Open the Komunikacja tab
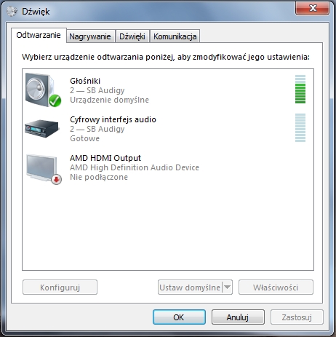 click(x=175, y=36)
